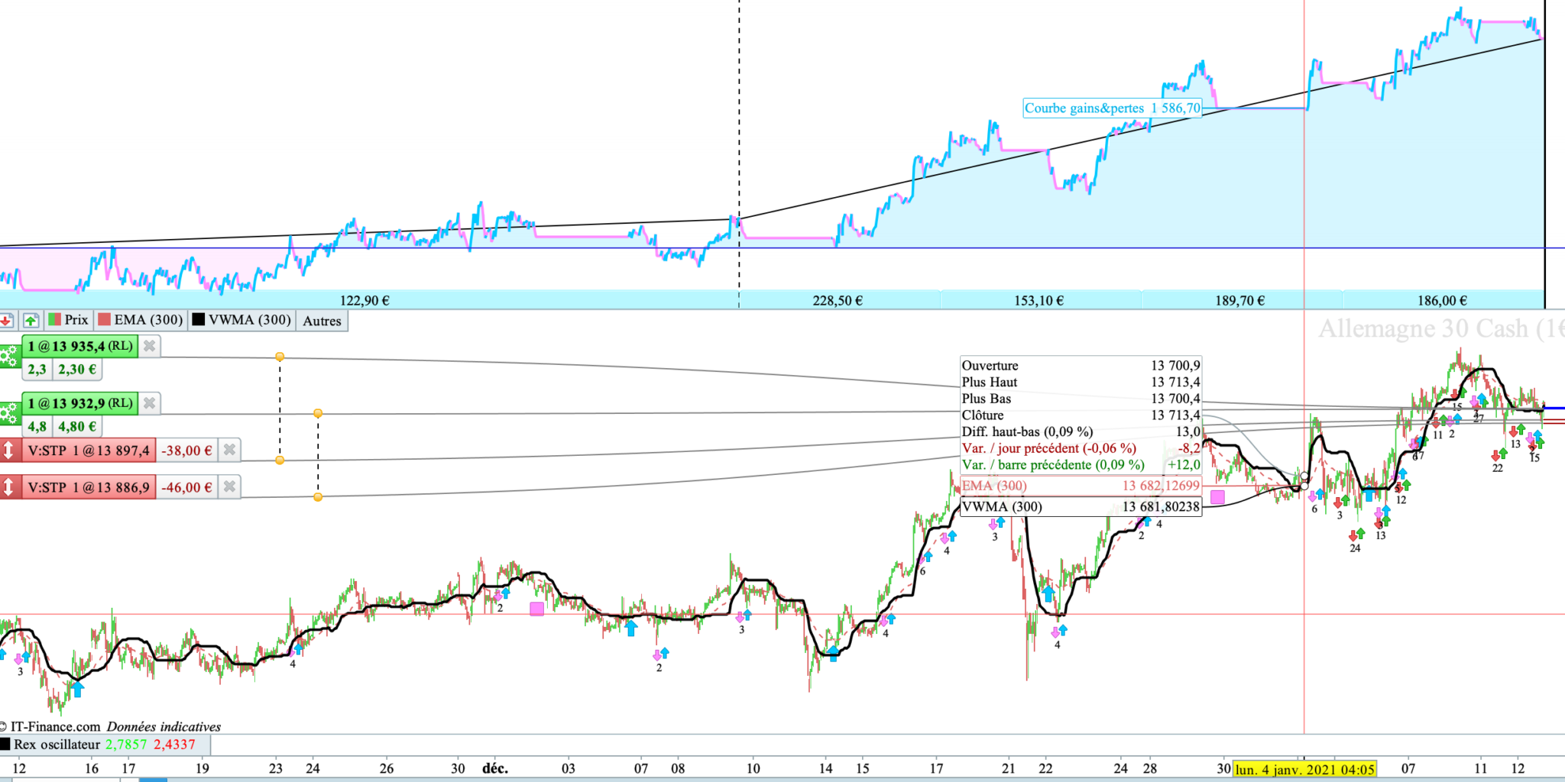Click the -38,00 € loss value
The width and height of the screenshot is (1565, 782).
pos(186,451)
